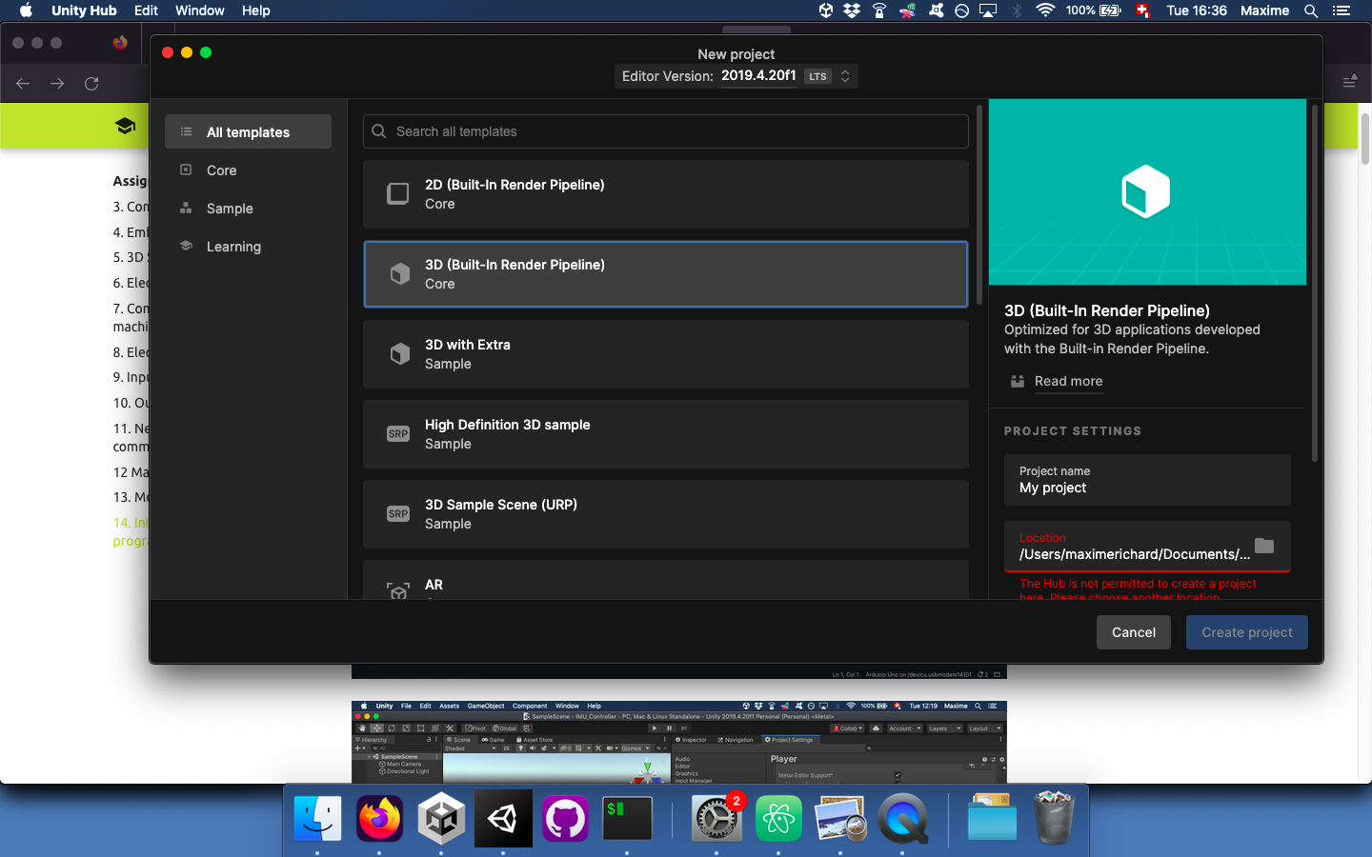Open the Help menu
Screen dimensions: 1372x857
[255, 10]
